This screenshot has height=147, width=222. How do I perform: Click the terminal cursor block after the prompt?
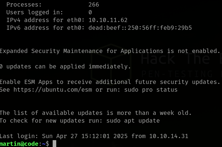[x=54, y=144]
